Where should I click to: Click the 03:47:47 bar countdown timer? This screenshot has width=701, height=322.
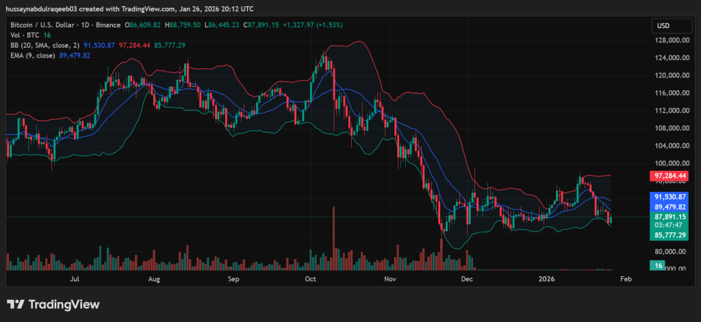(x=669, y=225)
